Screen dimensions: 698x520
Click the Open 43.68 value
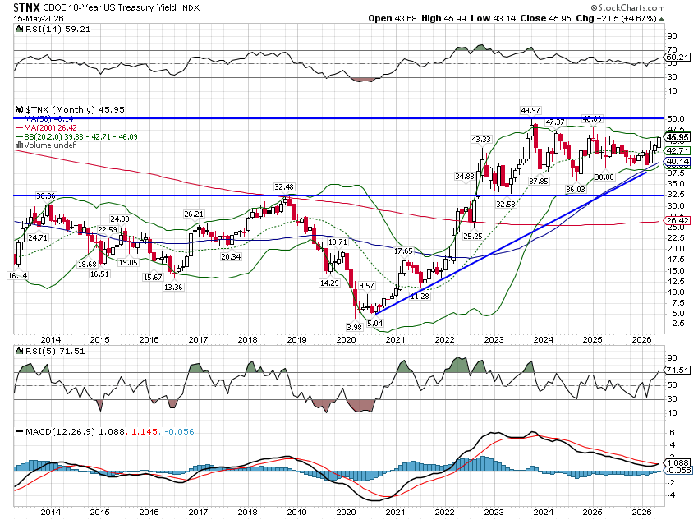[393, 18]
